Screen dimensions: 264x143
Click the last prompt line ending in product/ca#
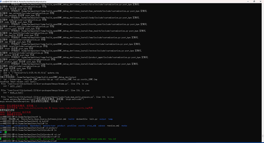[x=28, y=141]
